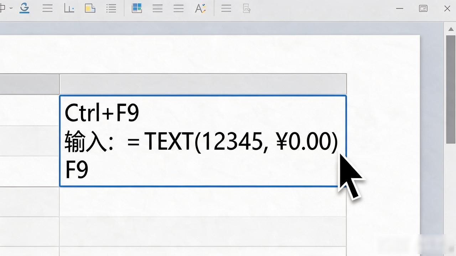Image resolution: width=456 pixels, height=256 pixels.
Task: Click the Ctrl+F9 line in the cell
Action: [x=102, y=113]
